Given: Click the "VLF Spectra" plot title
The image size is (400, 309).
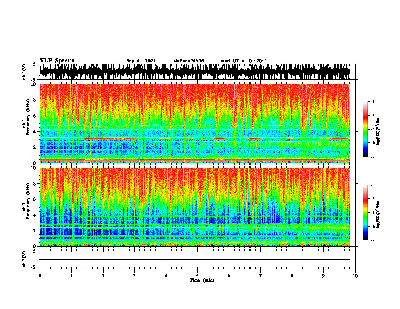Looking at the screenshot, I should point(57,61).
